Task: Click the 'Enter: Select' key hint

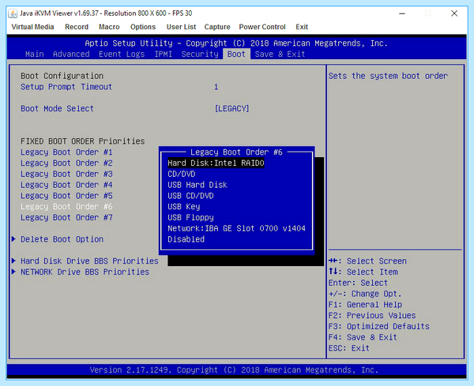Action: click(x=358, y=283)
